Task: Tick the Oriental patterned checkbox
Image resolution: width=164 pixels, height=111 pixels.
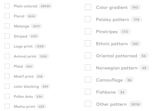Action: 88,56
